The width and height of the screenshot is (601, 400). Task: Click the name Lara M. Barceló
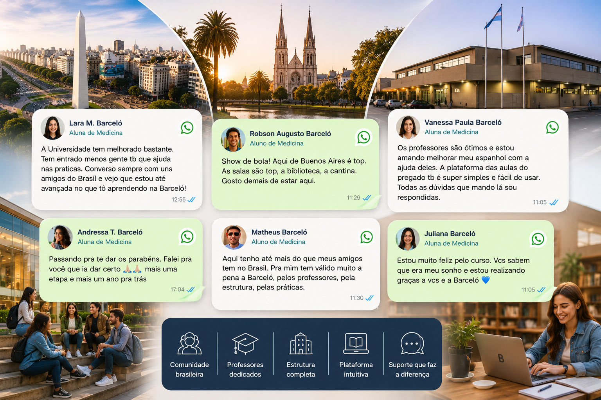96,123
